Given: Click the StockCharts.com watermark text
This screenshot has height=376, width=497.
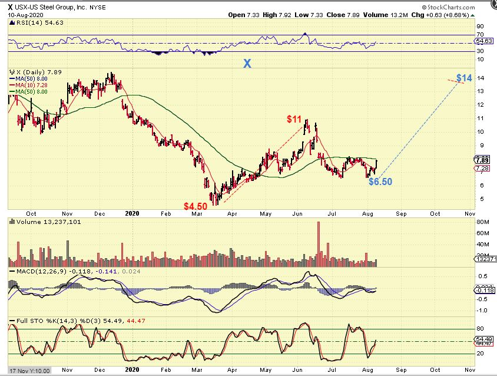Looking at the screenshot, I should tap(448, 7).
